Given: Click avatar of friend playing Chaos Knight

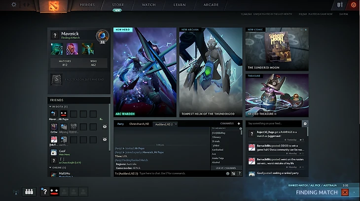Looking at the screenshot, I should [x=54, y=161].
